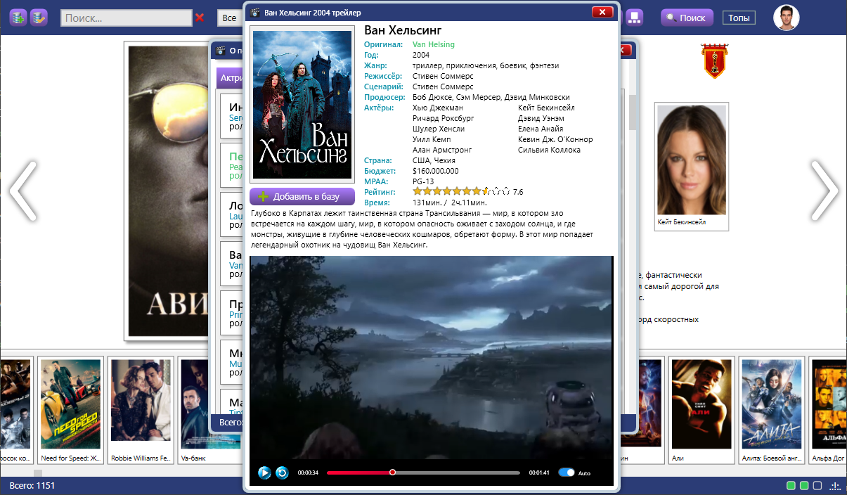Click the layout view icon near Поиск button
Image resolution: width=847 pixels, height=495 pixels.
634,18
